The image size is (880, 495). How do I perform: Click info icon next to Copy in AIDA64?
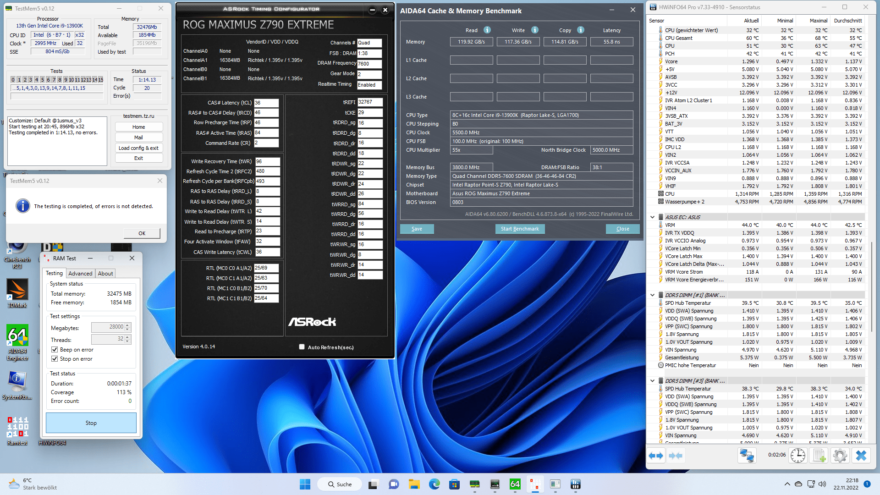[581, 30]
